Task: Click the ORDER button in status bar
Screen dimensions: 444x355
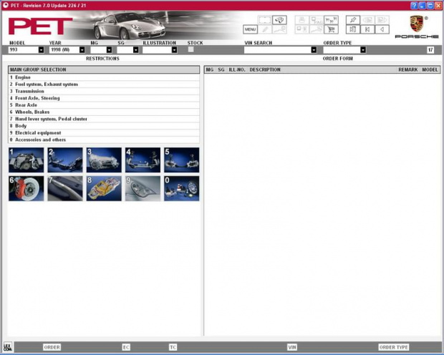Action: (x=52, y=347)
